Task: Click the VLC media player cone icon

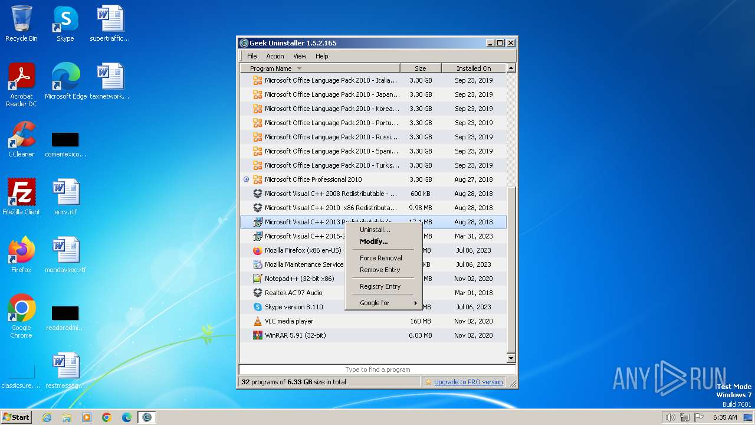Action: [257, 321]
